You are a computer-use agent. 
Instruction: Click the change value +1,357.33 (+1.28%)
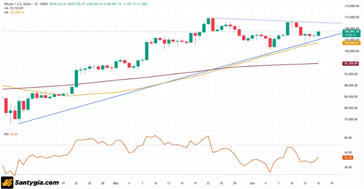tap(135, 4)
